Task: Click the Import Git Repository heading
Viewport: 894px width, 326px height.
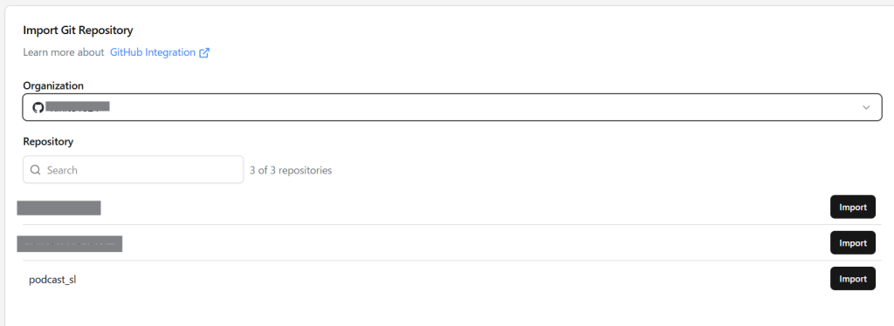Action: pos(78,31)
